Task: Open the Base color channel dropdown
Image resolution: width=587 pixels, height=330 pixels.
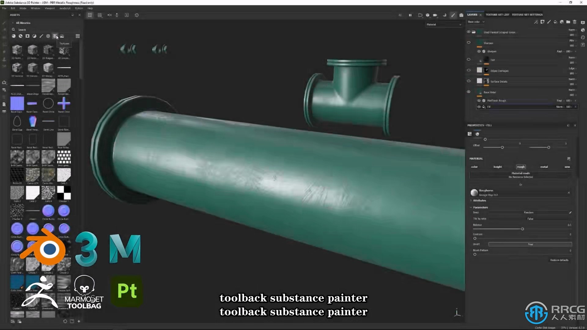Action: (x=476, y=22)
